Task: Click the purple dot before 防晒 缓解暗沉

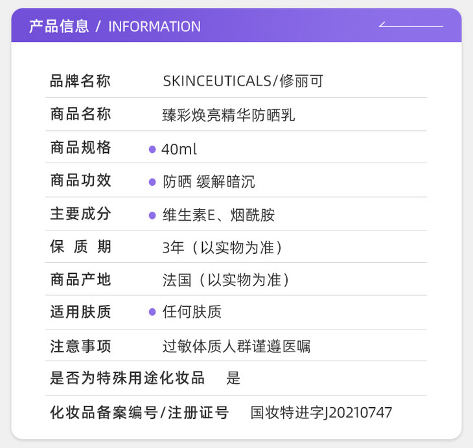Action: (152, 182)
